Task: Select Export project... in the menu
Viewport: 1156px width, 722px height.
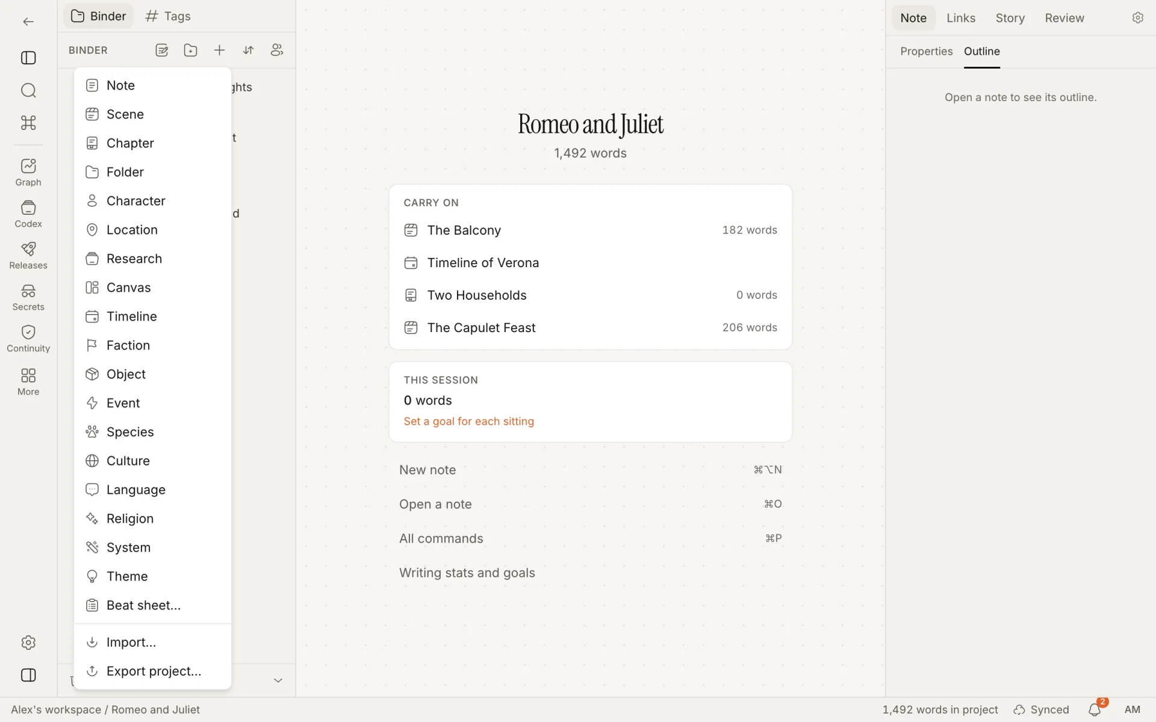Action: point(152,671)
